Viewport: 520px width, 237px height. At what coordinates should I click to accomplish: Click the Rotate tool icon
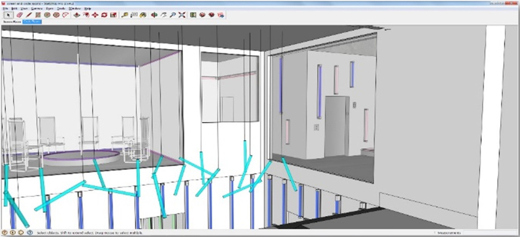pyautogui.click(x=104, y=15)
